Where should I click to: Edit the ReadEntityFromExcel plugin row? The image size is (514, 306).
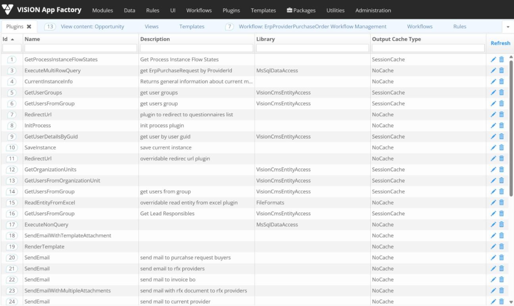coord(493,203)
